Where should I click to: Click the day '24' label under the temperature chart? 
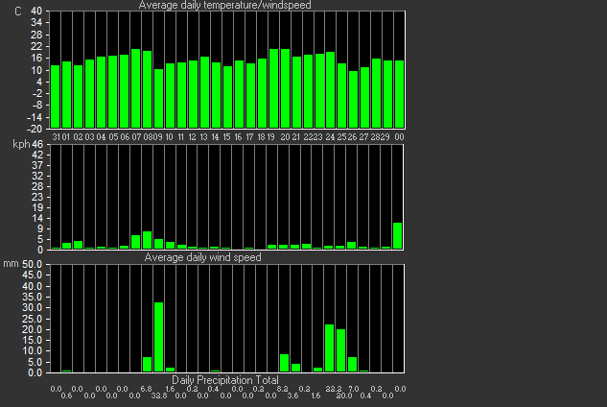pos(330,137)
